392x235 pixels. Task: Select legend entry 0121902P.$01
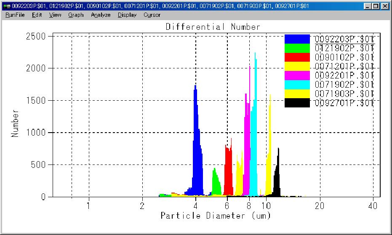344,48
